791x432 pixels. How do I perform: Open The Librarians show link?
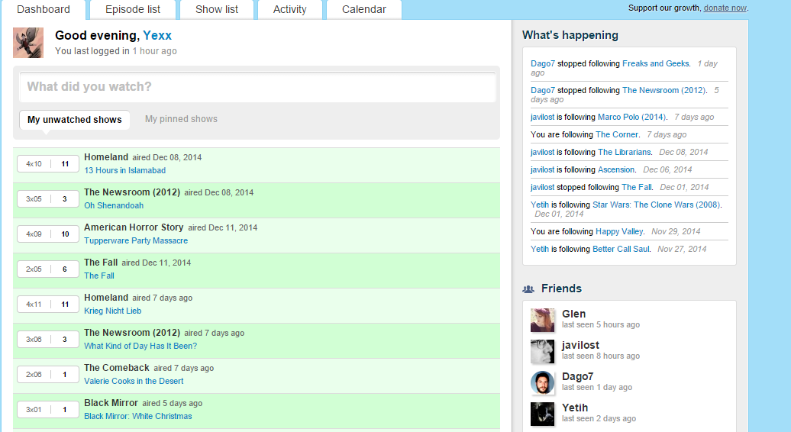[x=624, y=152]
